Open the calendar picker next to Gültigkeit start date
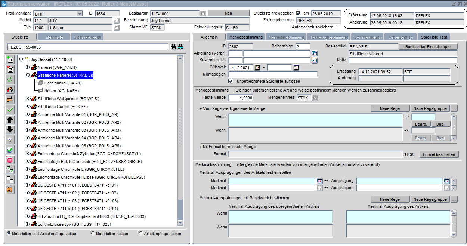 pos(257,68)
